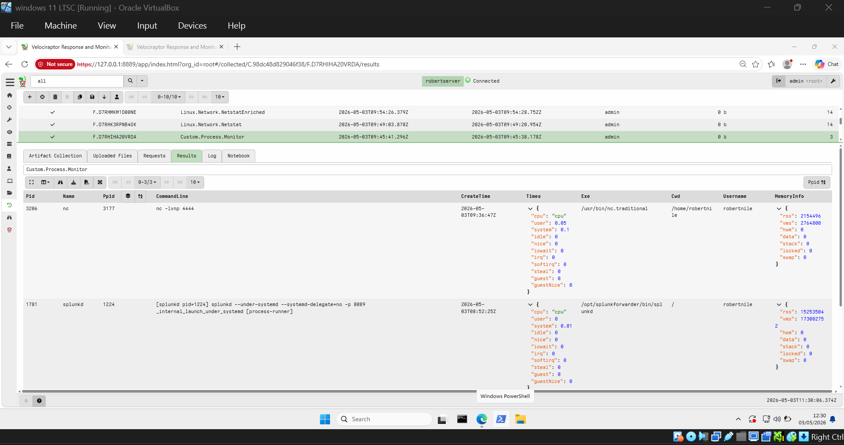Viewport: 844px width, 445px height.
Task: Collapse Times JSON for nc row
Action: [530, 209]
